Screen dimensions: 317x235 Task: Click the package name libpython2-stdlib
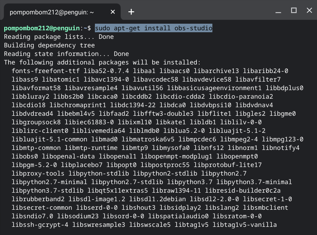(165, 173)
